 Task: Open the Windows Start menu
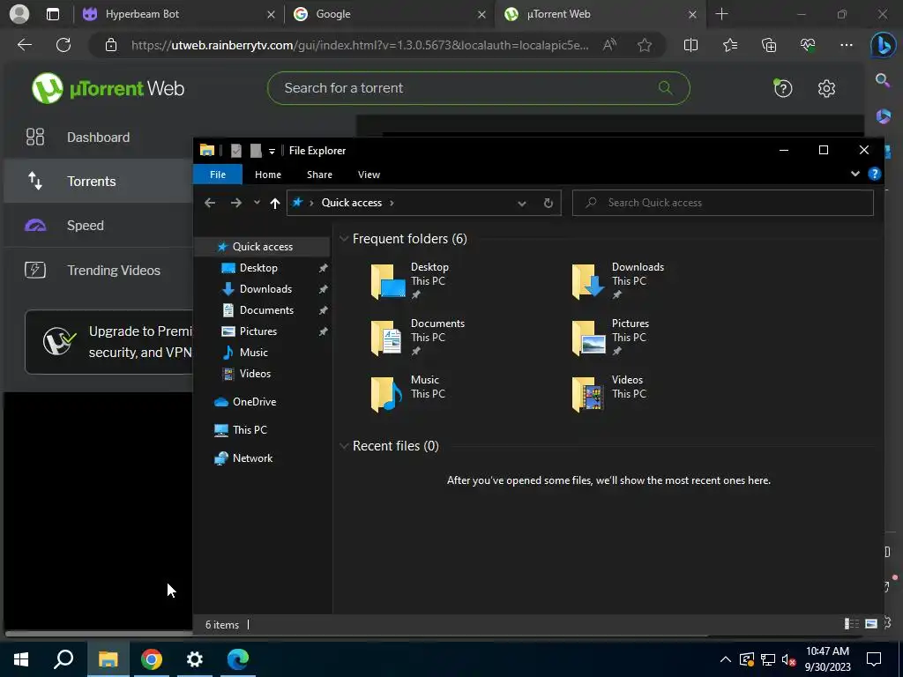coord(21,659)
